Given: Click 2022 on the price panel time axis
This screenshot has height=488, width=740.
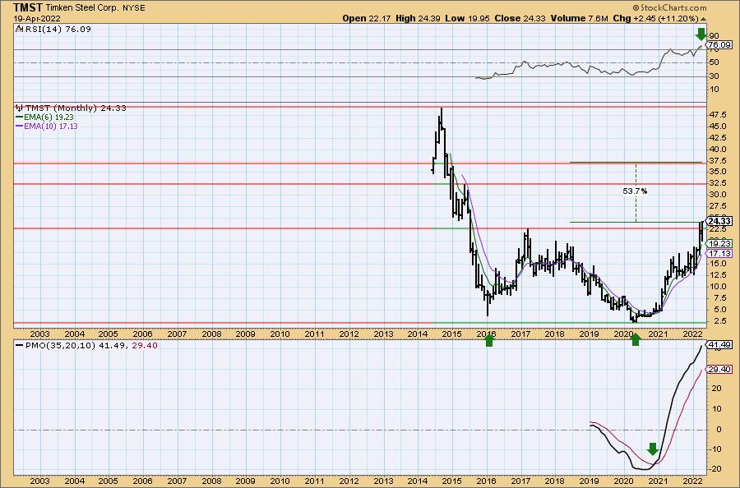Looking at the screenshot, I should [693, 334].
